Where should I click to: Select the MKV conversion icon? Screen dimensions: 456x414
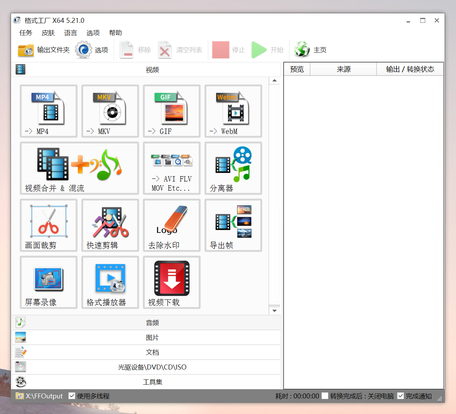point(110,111)
